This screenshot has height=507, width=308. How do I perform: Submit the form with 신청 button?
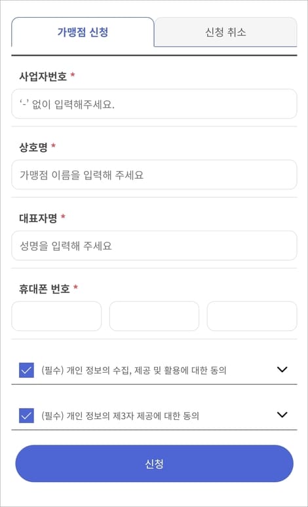[x=154, y=464]
